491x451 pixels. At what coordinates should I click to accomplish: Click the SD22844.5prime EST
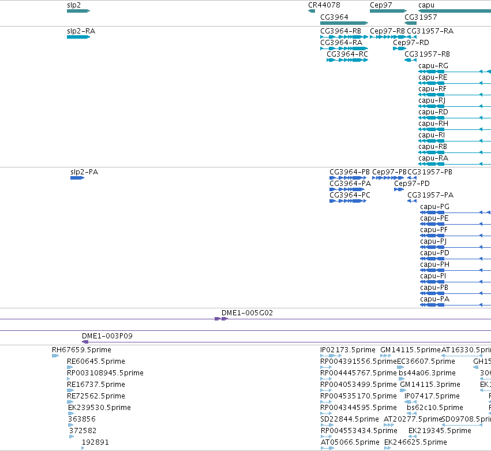(x=327, y=426)
